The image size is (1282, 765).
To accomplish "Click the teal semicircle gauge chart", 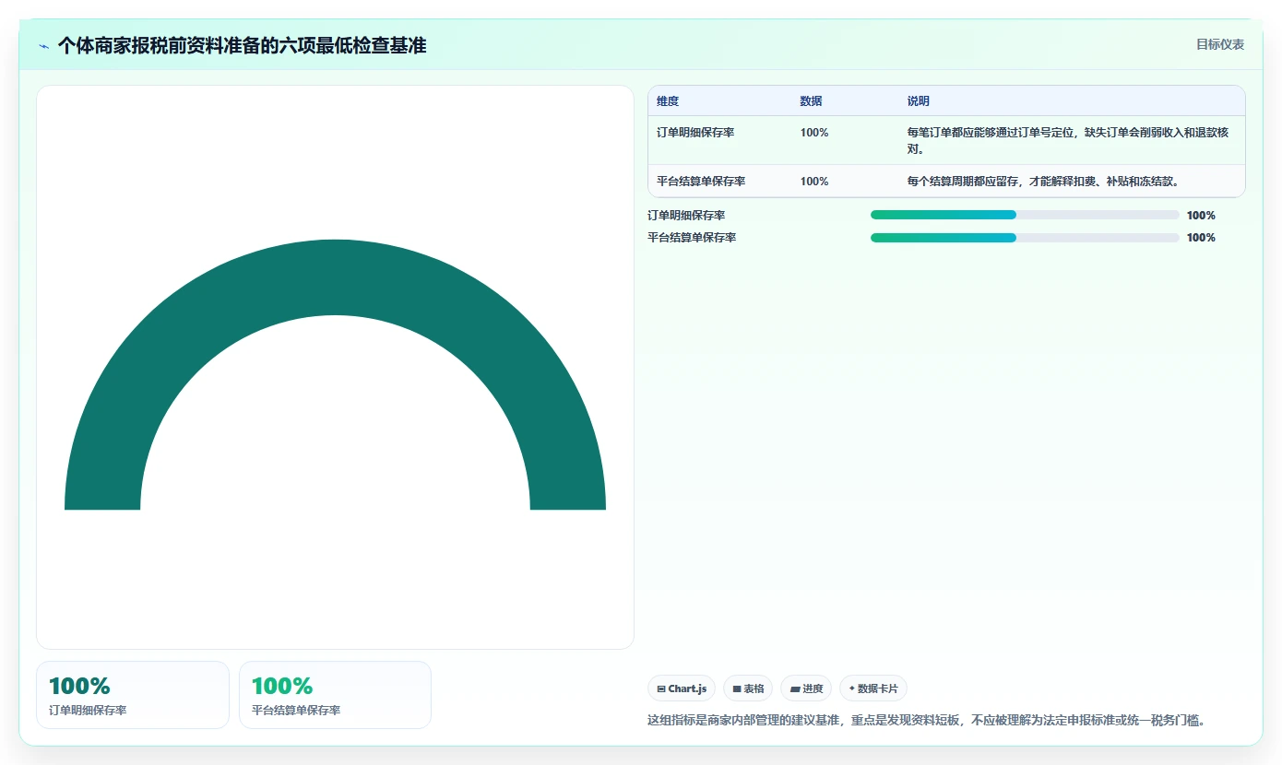I will tap(335, 374).
